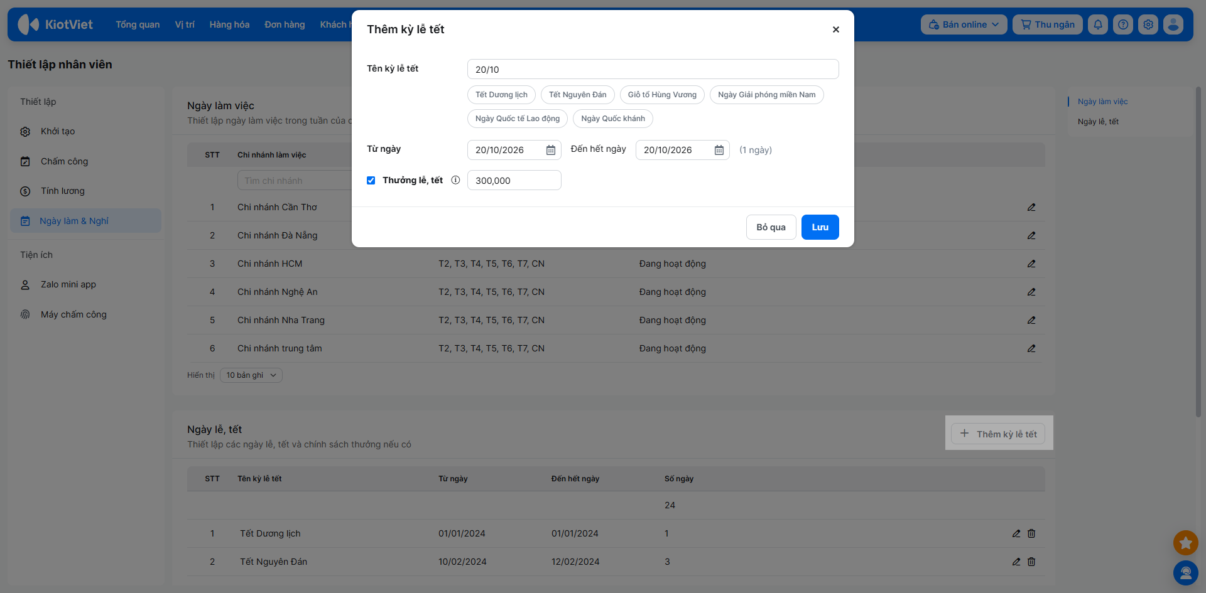Expand the Bán online dropdown
1206x593 pixels.
tap(964, 24)
